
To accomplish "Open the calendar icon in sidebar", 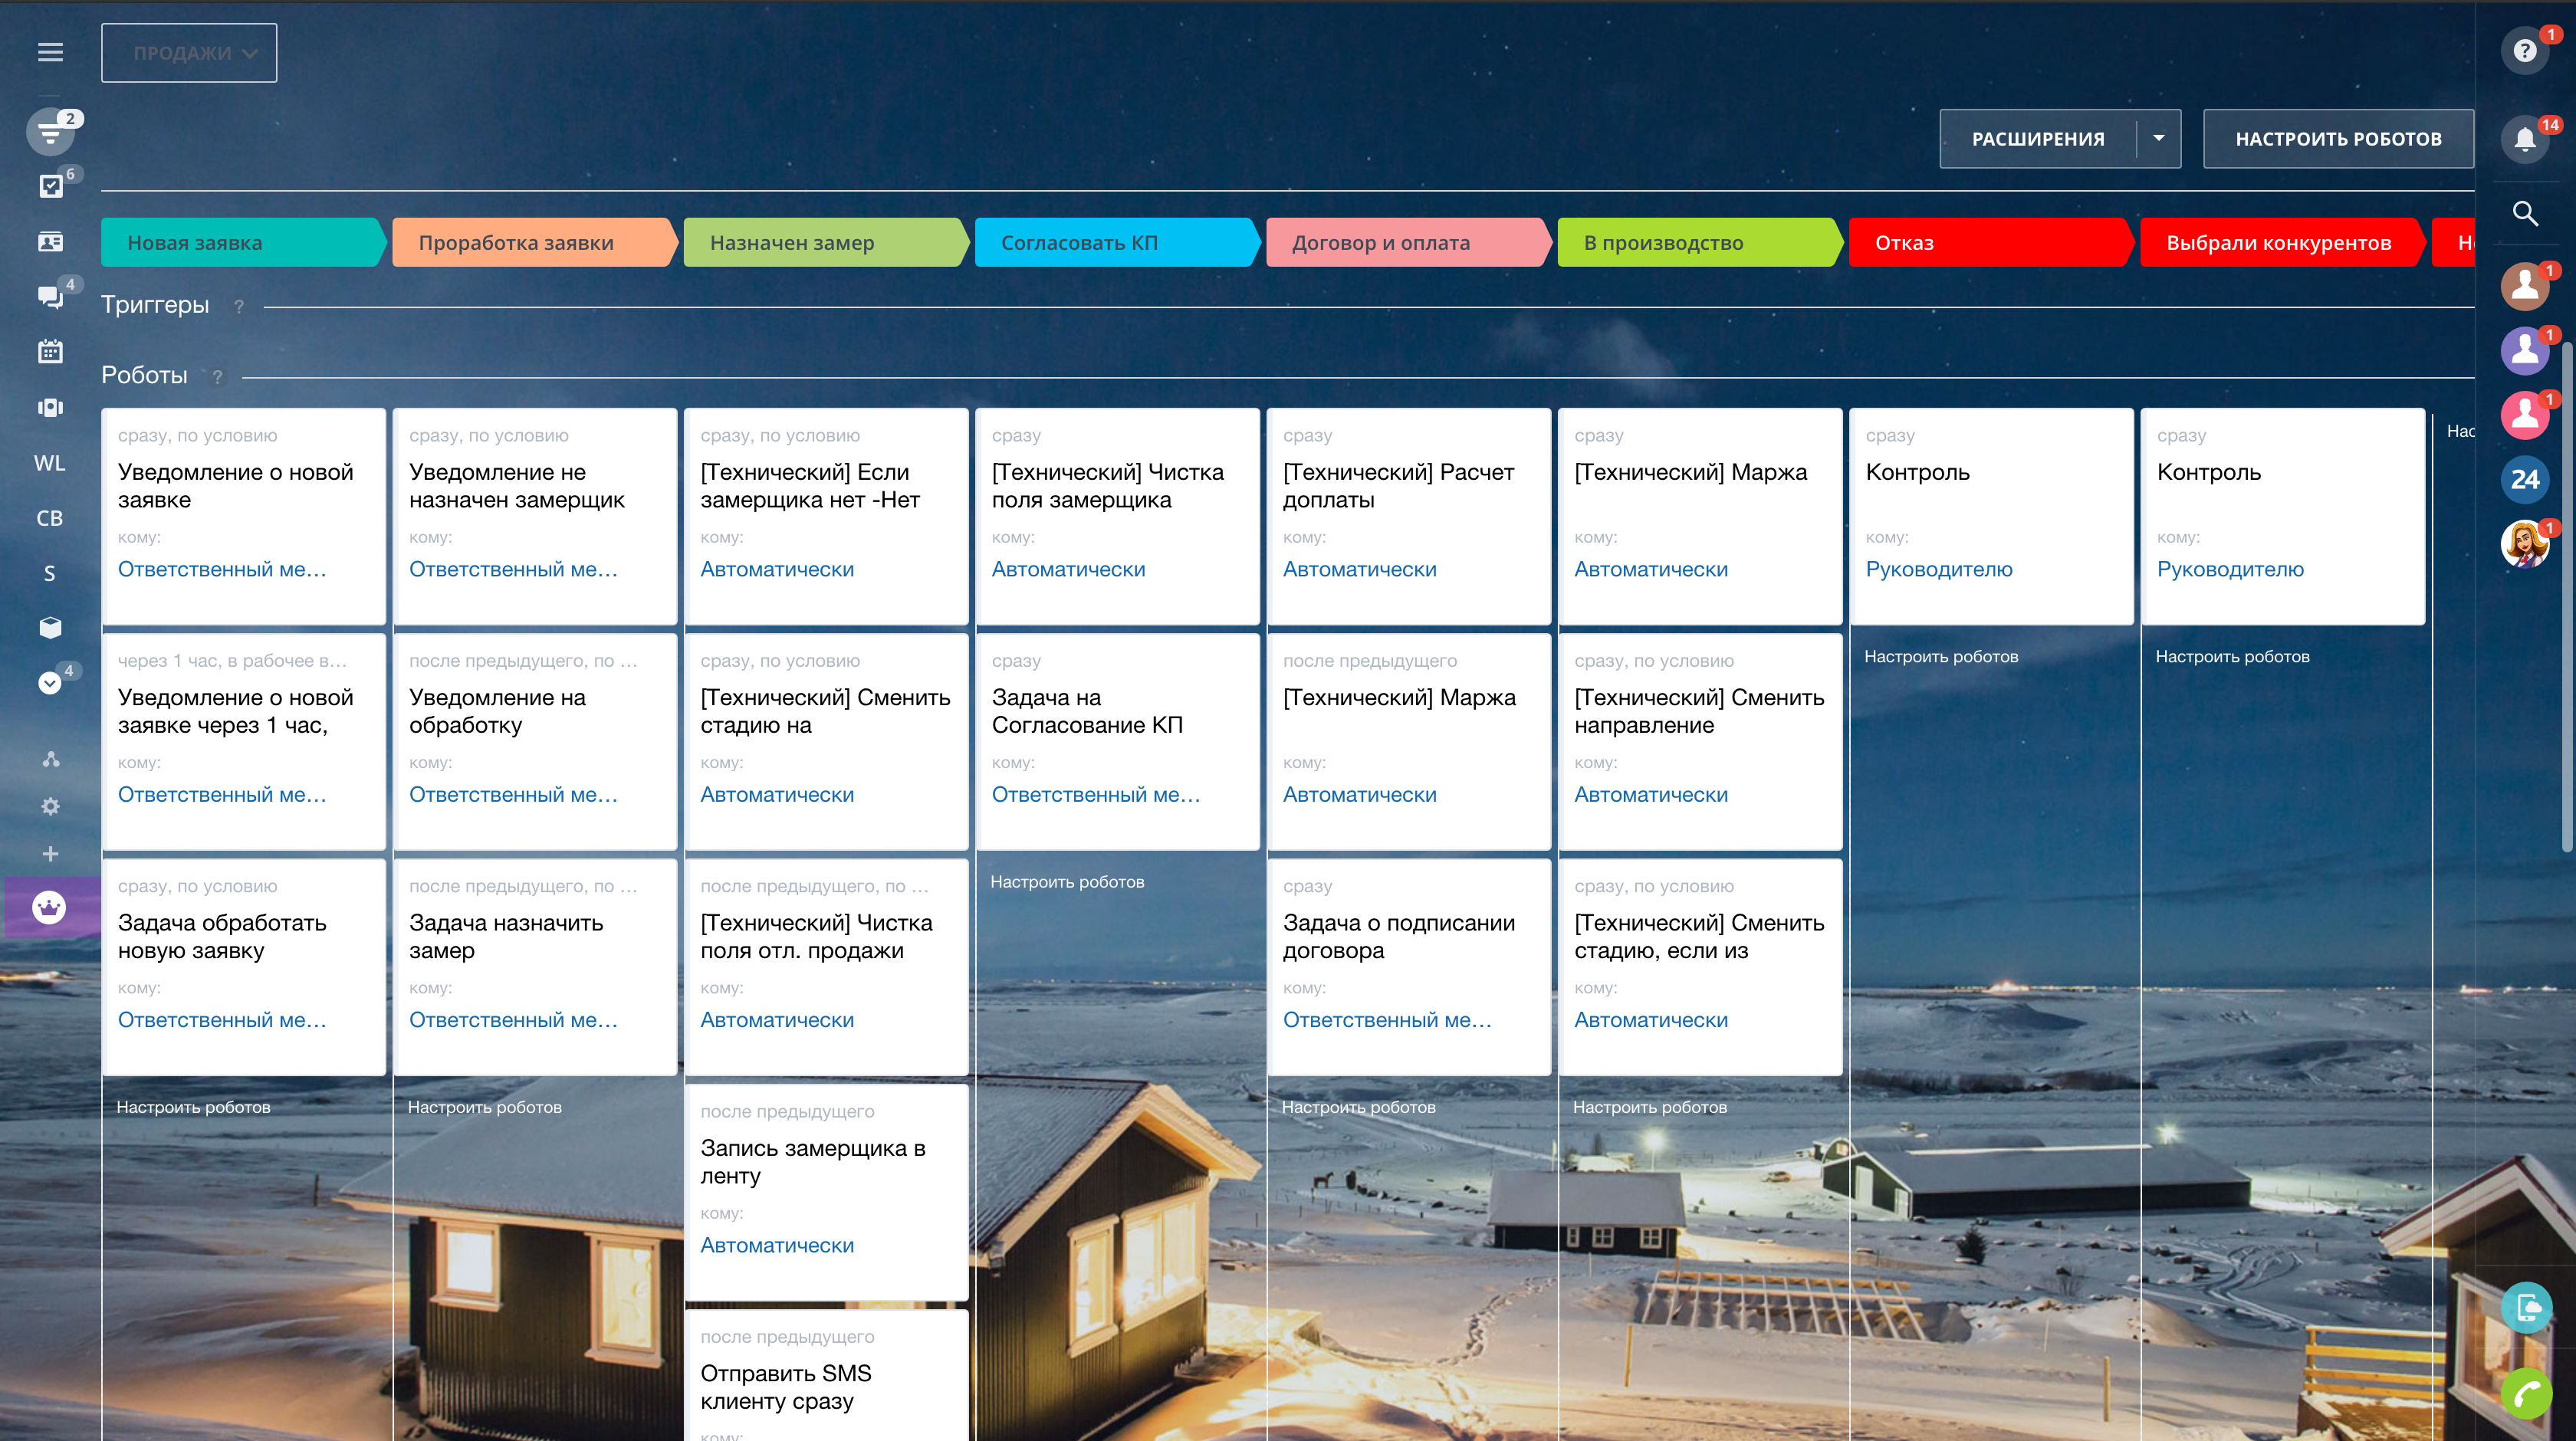I will (50, 352).
